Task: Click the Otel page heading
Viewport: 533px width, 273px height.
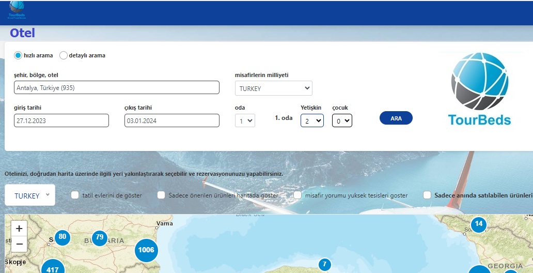Action: coord(22,33)
